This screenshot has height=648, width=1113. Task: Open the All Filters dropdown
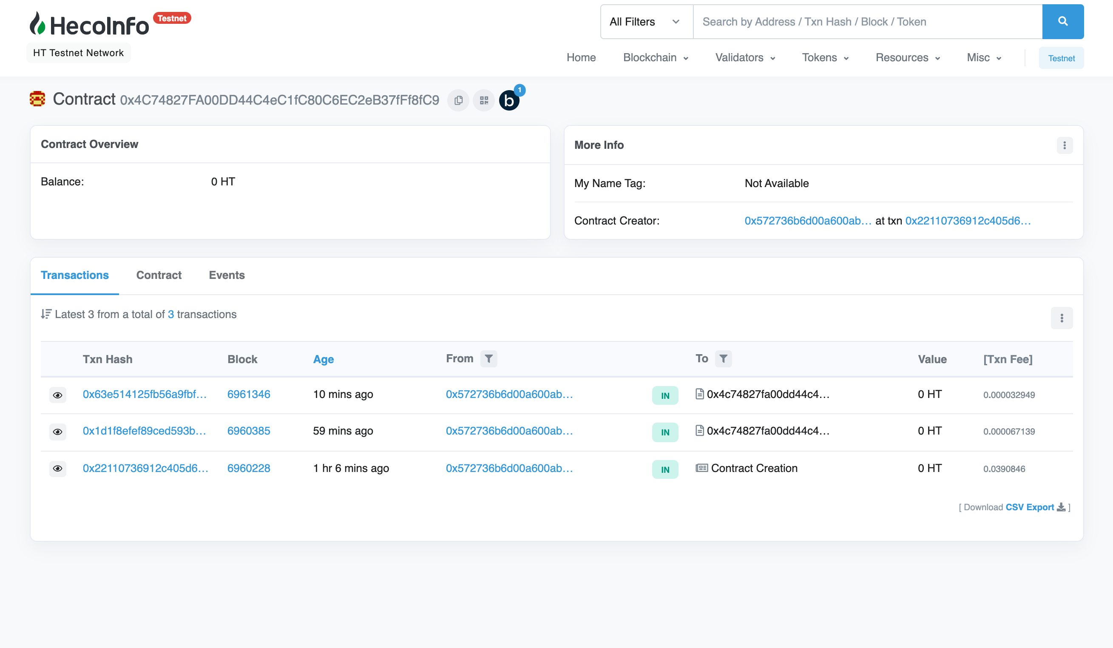coord(646,22)
